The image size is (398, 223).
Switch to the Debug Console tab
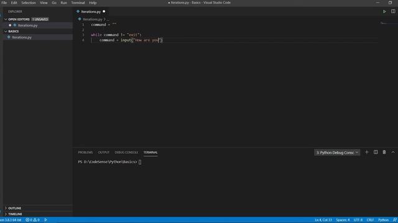pos(126,152)
